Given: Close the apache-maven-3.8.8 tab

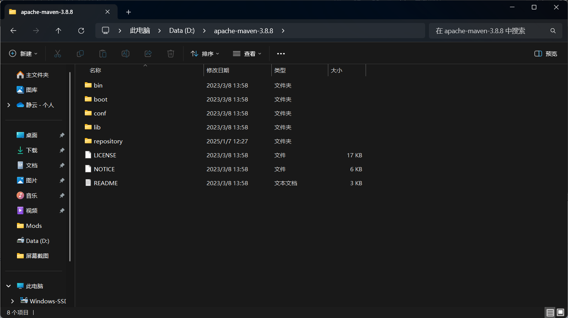Looking at the screenshot, I should coord(107,12).
